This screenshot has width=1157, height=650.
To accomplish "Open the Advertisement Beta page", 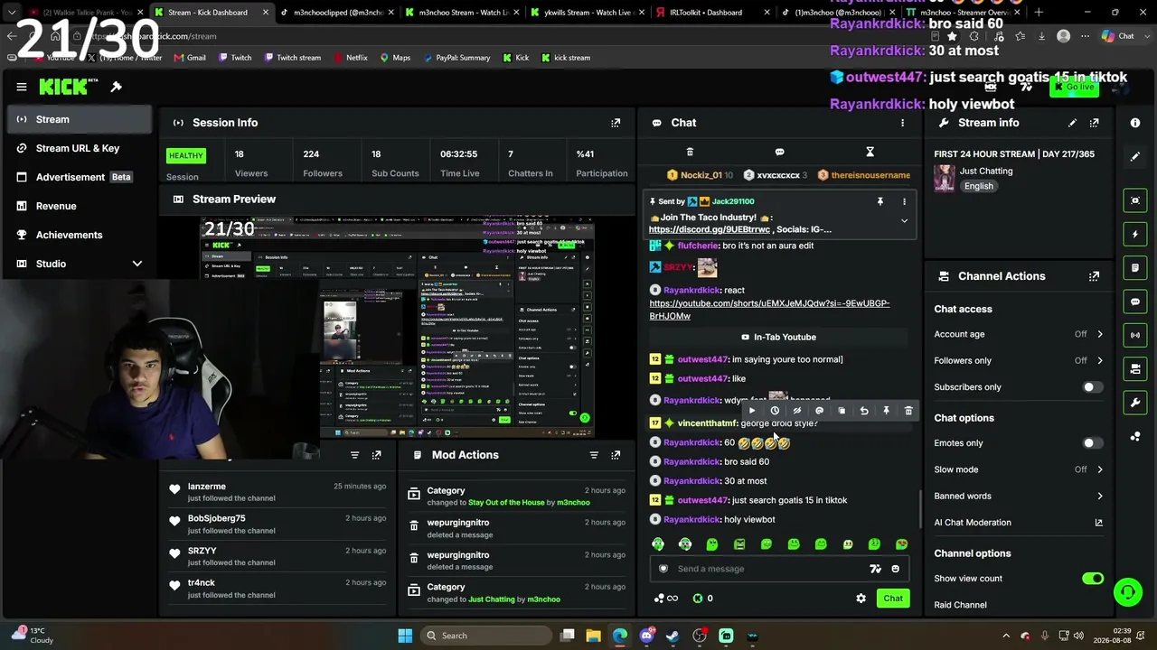I will click(x=80, y=177).
